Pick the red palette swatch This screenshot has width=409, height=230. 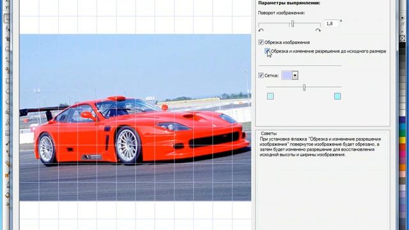click(402, 147)
